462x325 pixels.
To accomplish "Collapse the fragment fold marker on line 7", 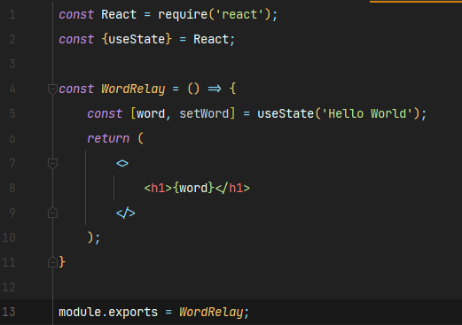I will pos(52,164).
